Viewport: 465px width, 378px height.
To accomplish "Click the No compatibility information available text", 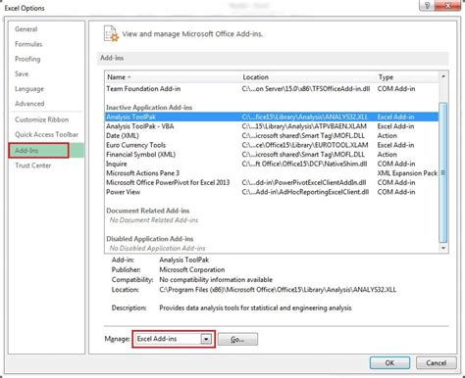I will [216, 280].
